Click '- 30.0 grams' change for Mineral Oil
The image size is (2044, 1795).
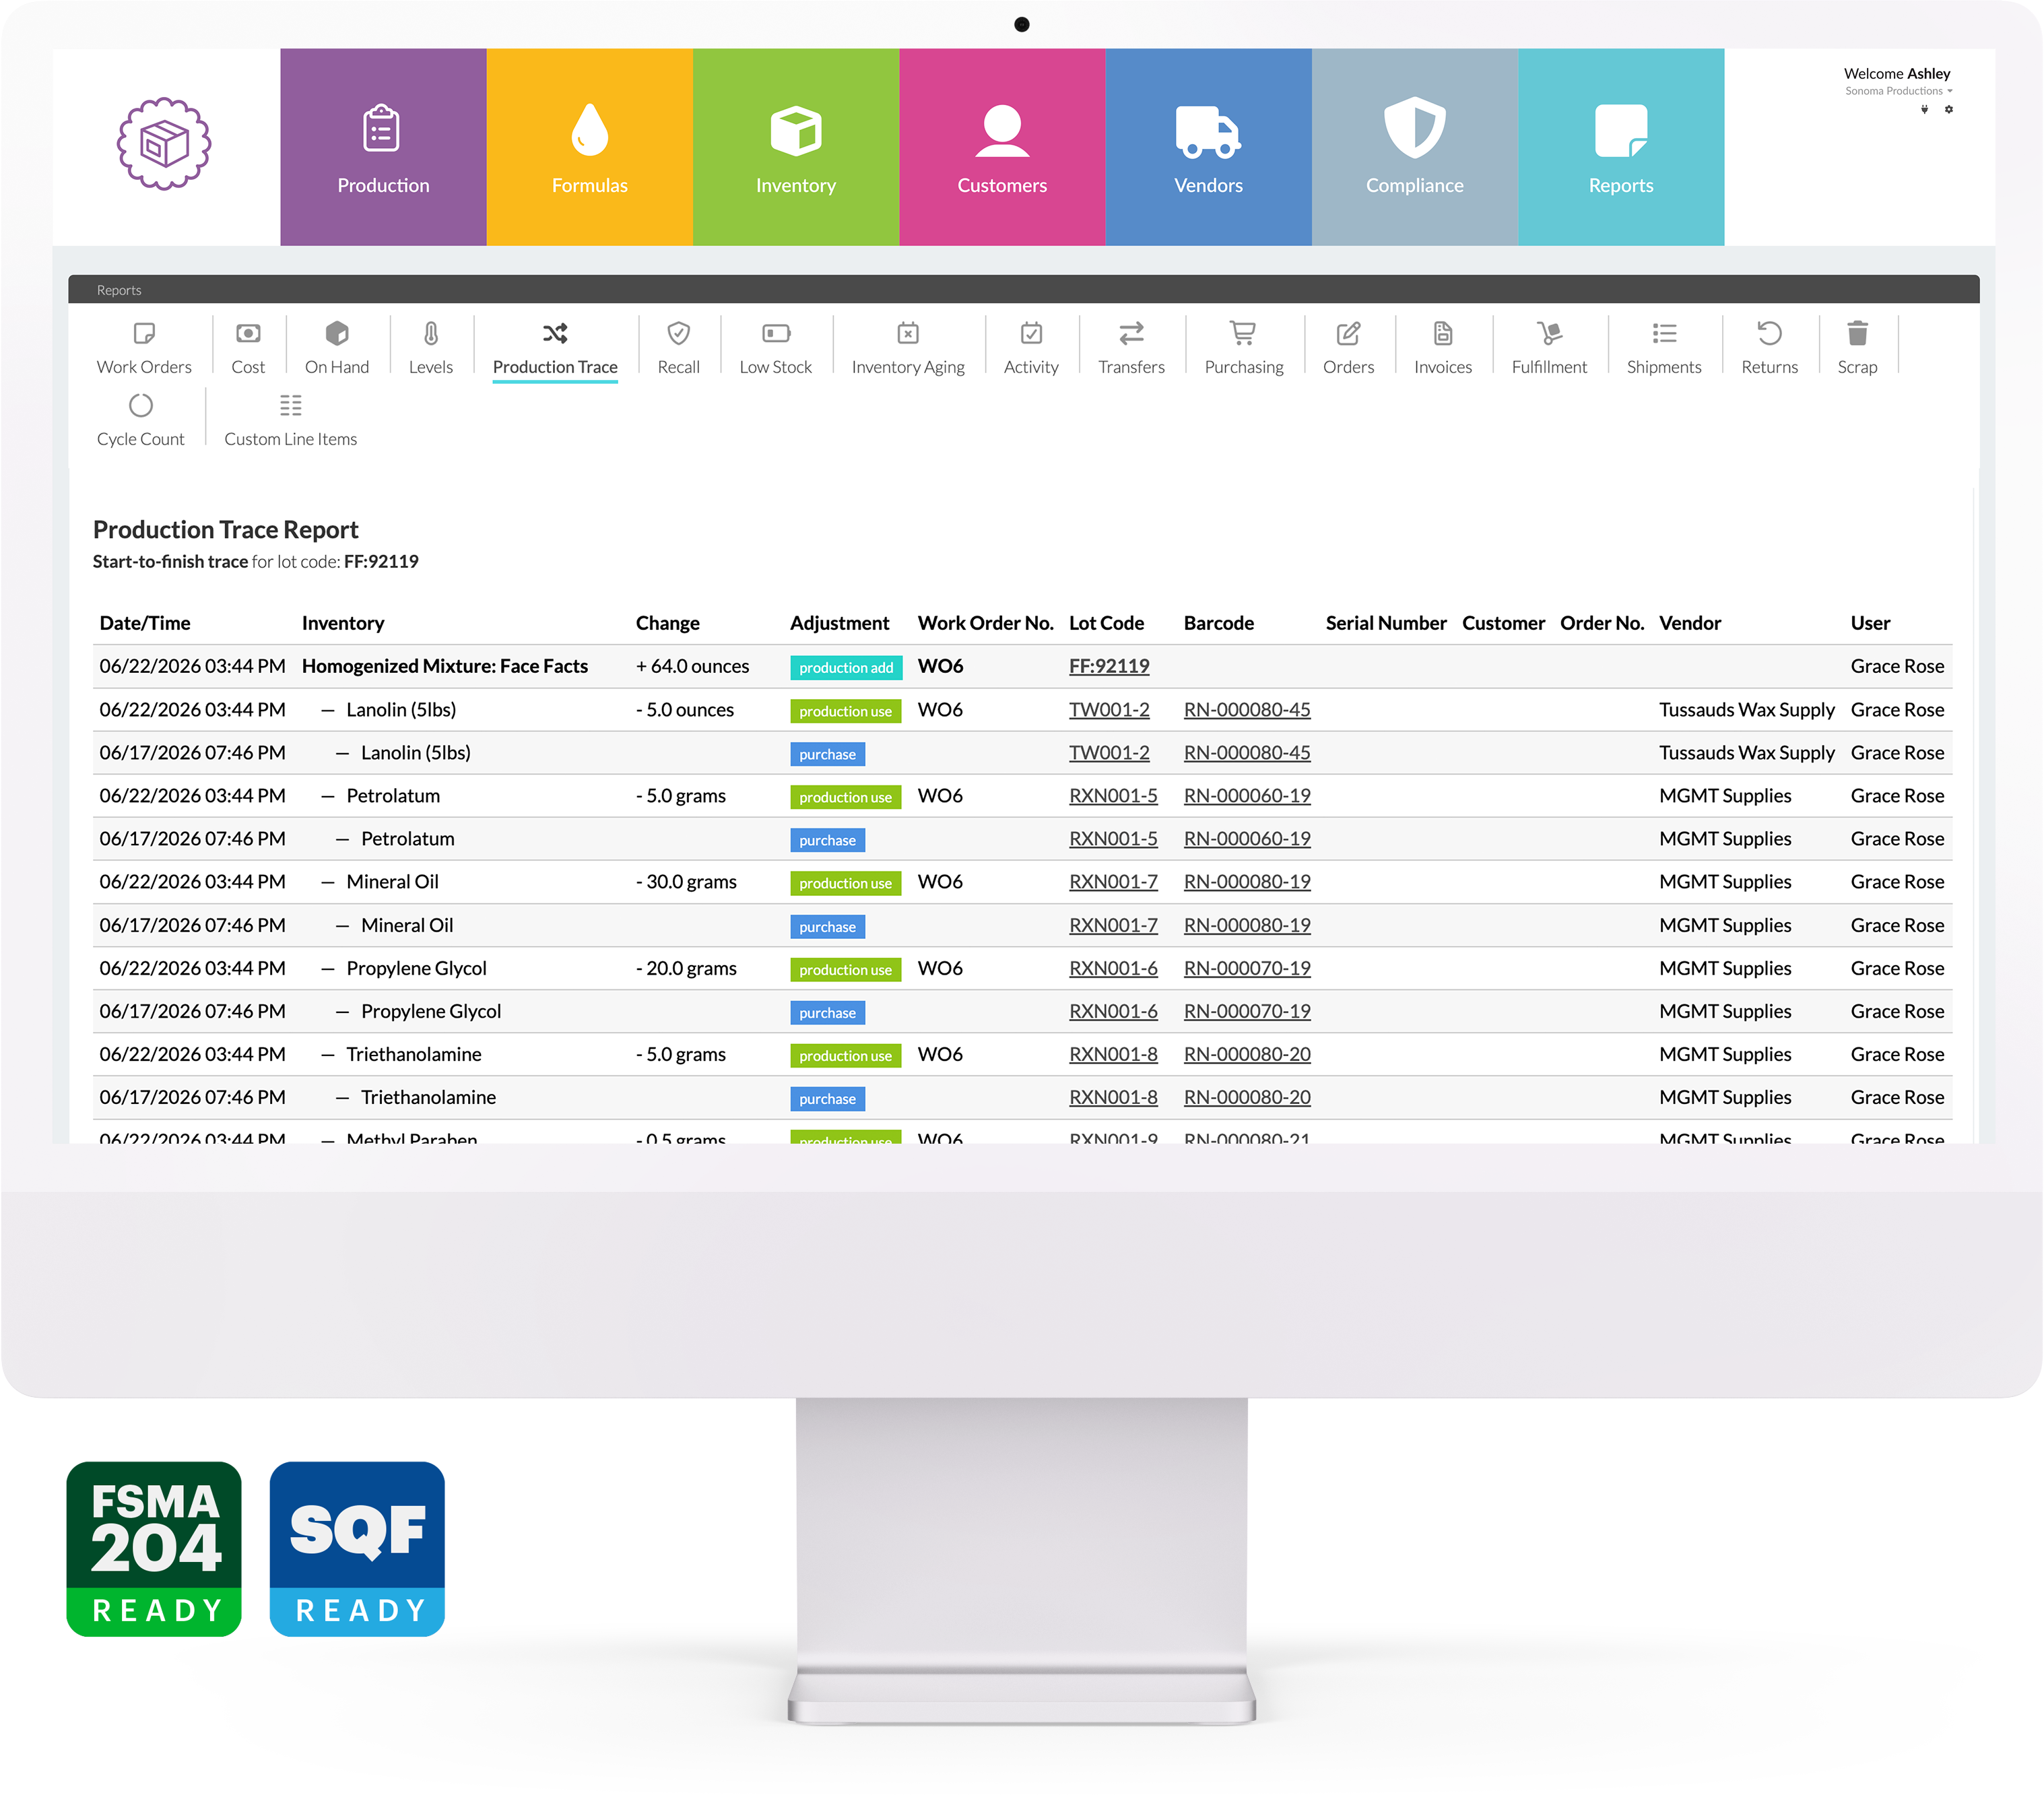686,881
